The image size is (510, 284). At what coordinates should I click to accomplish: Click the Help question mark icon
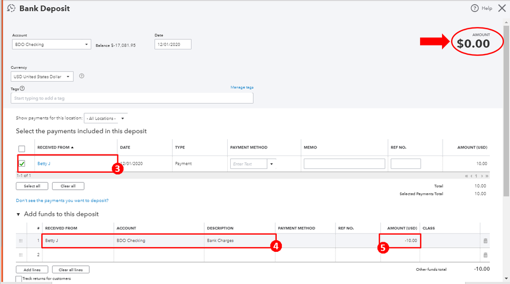point(475,8)
